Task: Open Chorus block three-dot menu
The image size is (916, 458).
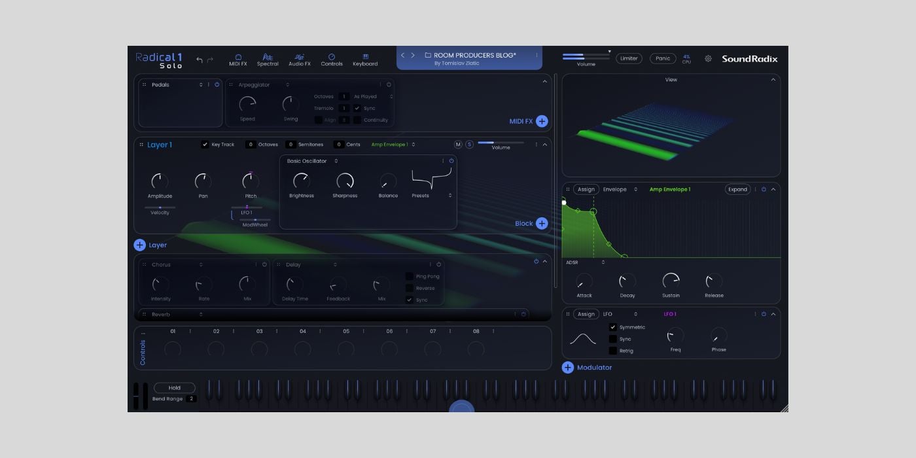Action: (x=256, y=264)
